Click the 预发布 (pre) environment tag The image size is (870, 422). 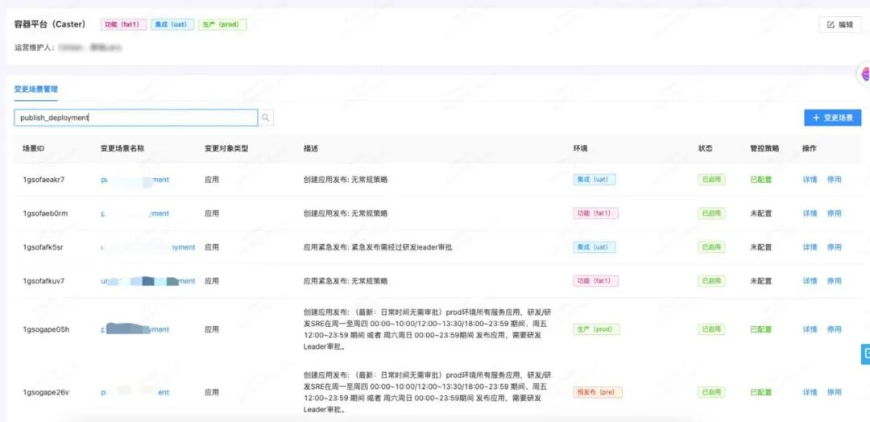(x=598, y=392)
